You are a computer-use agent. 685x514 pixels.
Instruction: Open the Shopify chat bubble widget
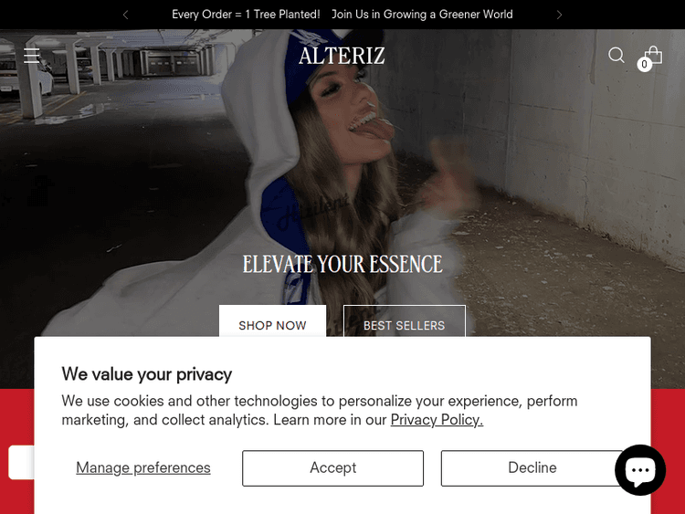tap(640, 470)
